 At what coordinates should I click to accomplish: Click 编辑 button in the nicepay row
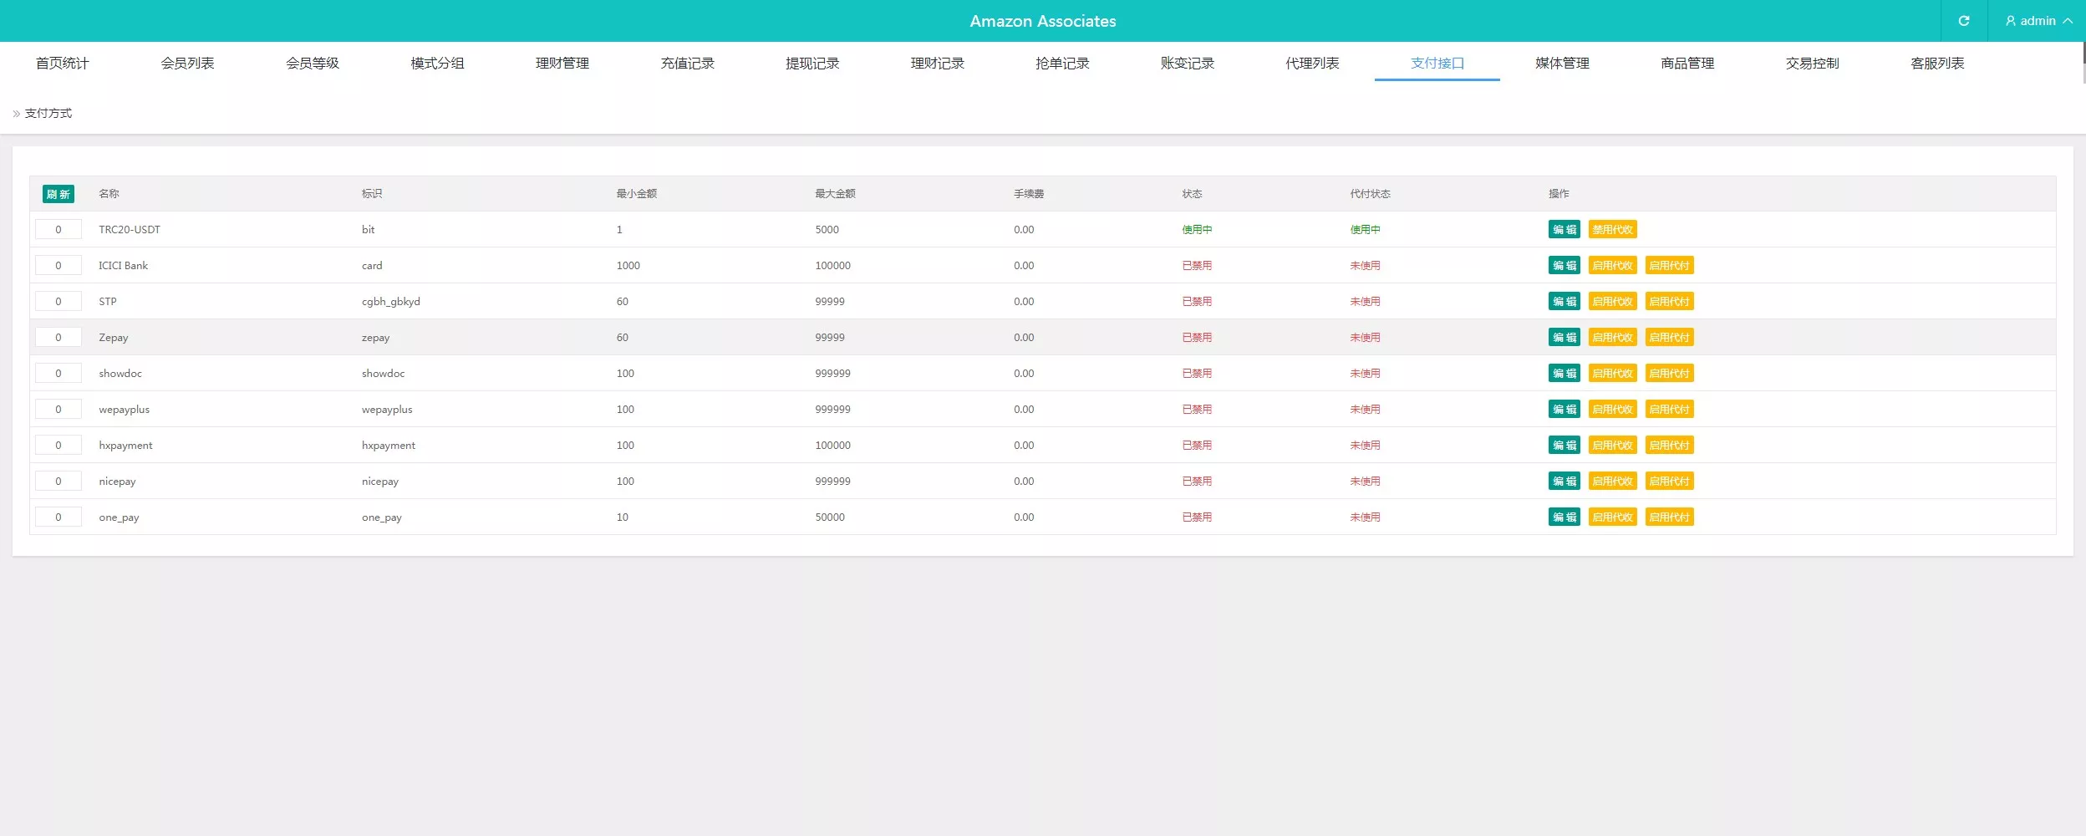pyautogui.click(x=1563, y=482)
